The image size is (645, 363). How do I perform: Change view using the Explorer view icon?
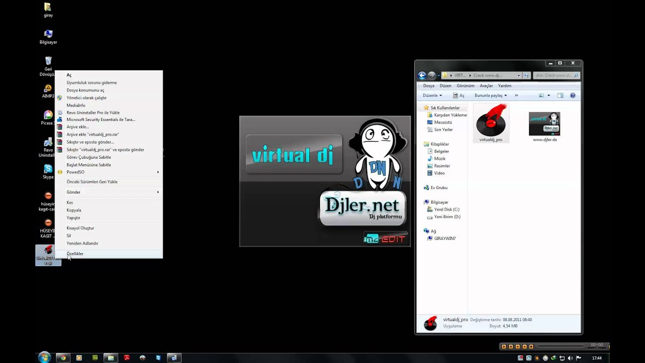[541, 95]
